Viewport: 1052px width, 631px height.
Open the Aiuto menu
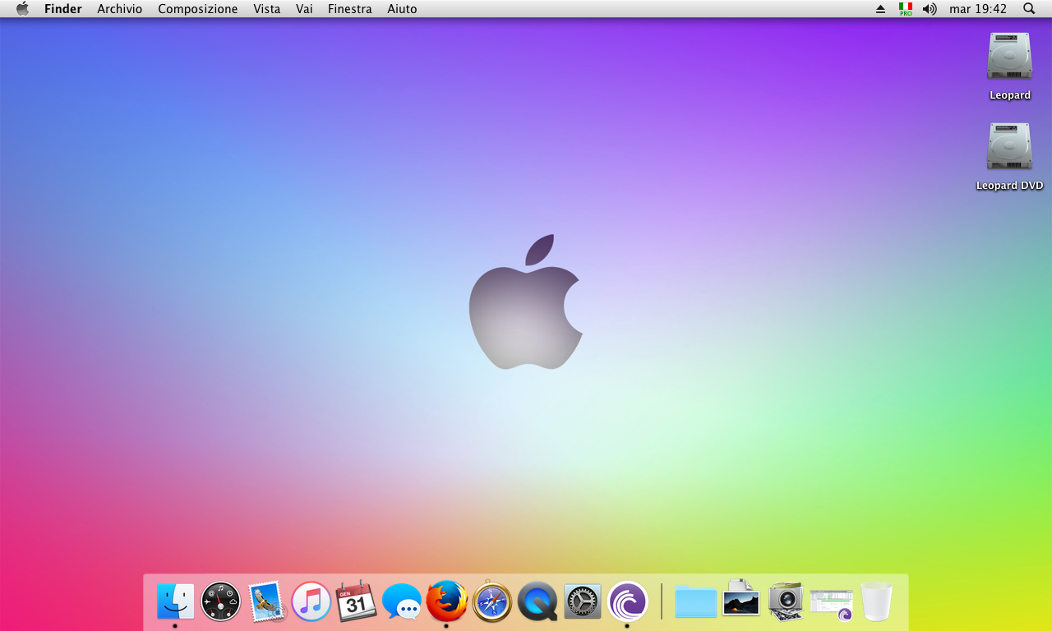point(402,9)
